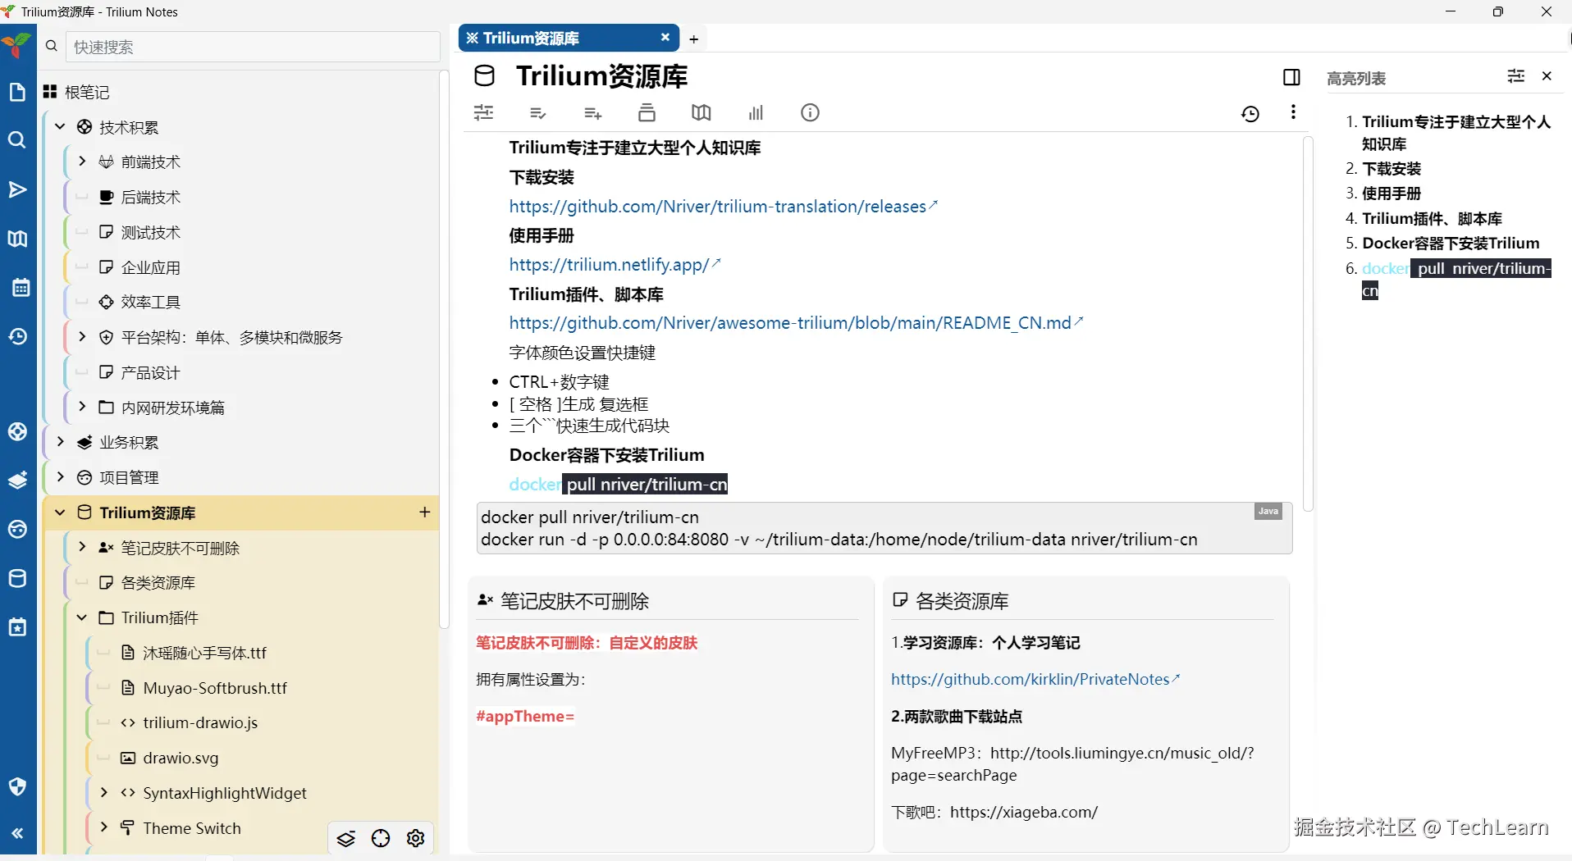Click the note title field Trilium资源库
Image resolution: width=1572 pixels, height=861 pixels.
click(602, 76)
